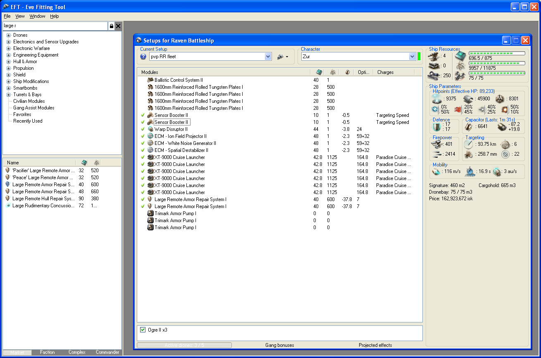Open the Help menu
Viewport: 541px width, 358px height.
pos(55,16)
